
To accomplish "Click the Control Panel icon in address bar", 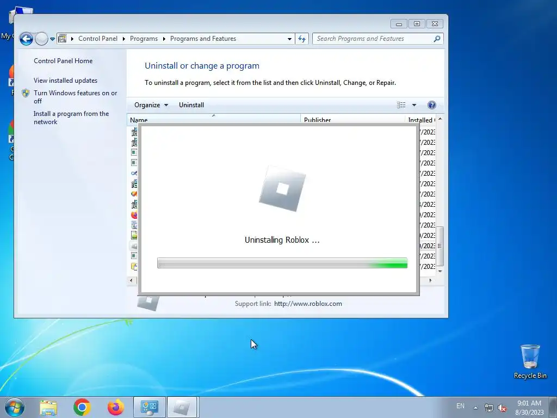I will click(x=63, y=39).
